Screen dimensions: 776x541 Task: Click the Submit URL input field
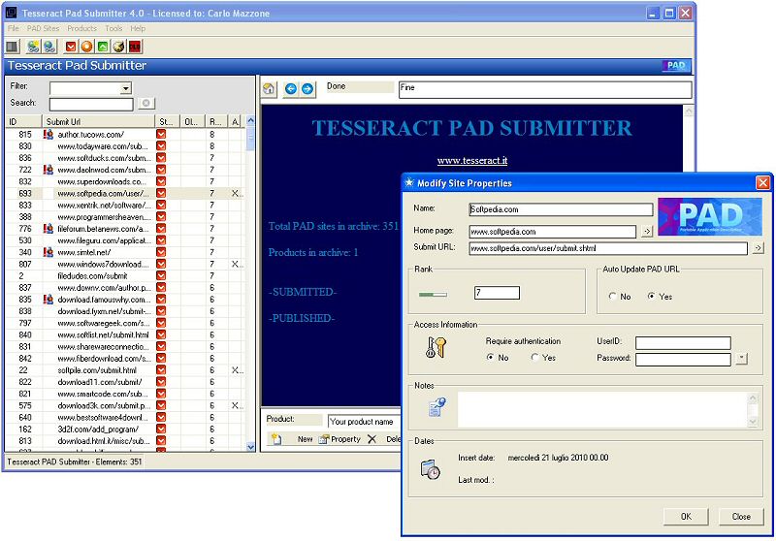[608, 248]
